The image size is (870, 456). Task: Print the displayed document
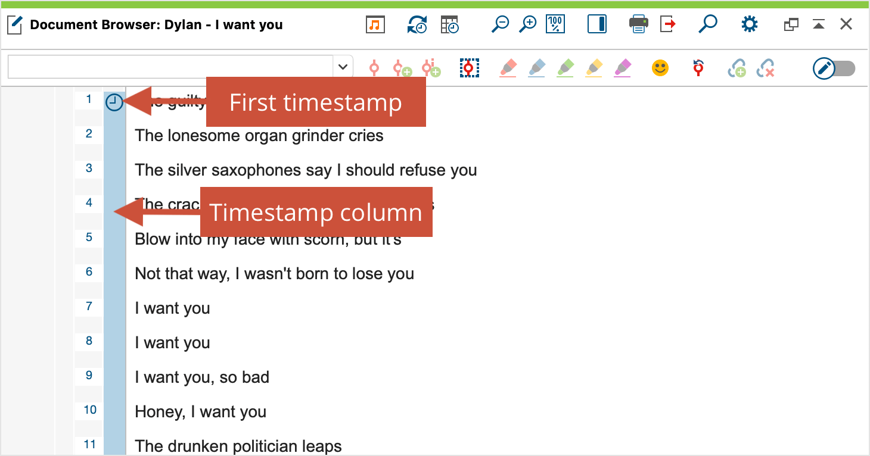tap(638, 24)
